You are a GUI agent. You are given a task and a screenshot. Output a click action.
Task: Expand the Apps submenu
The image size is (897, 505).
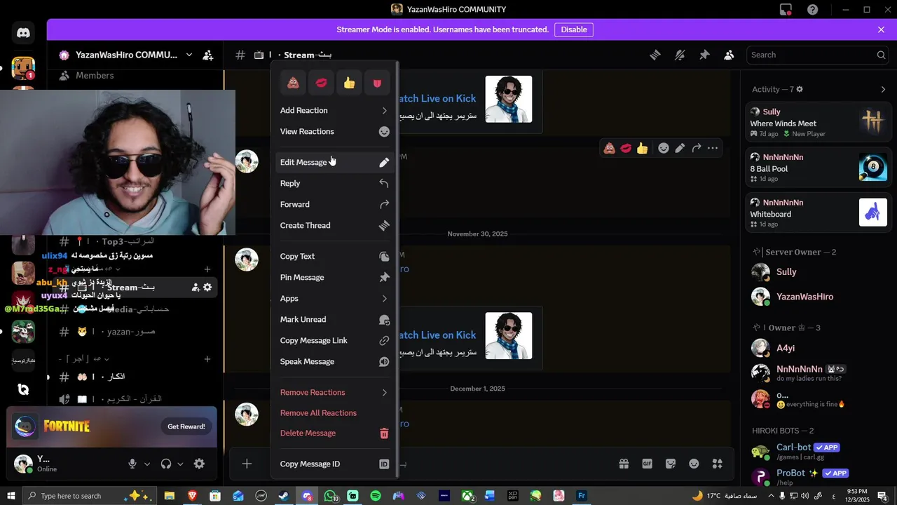334,298
